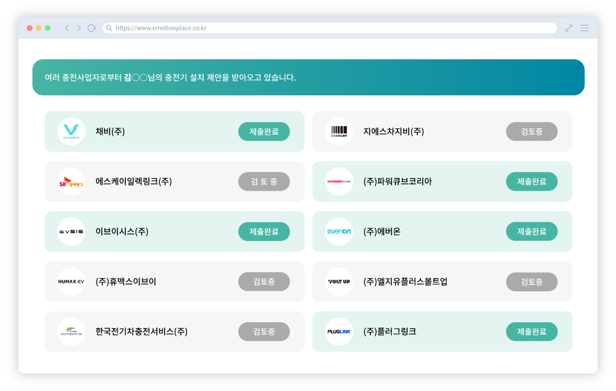Click the browser reload icon
Screen dimensions: 616x391
[x=91, y=28]
